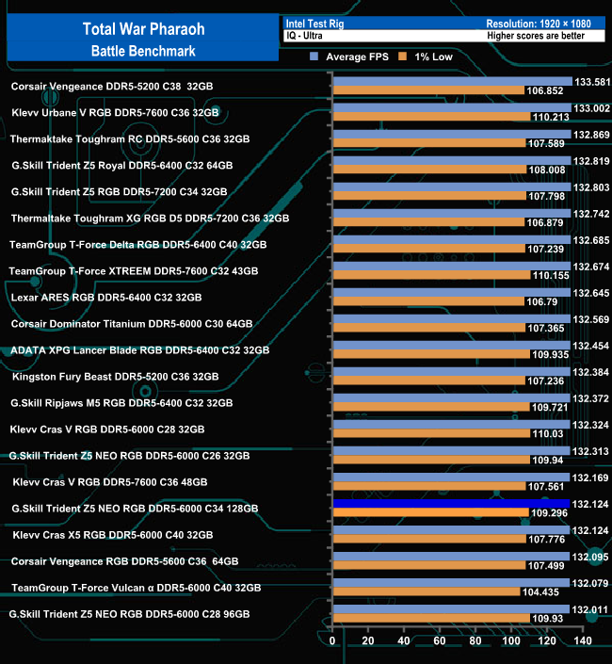Select TeamGroup T-Force Delta RGB label
The height and width of the screenshot is (664, 612).
coord(138,245)
